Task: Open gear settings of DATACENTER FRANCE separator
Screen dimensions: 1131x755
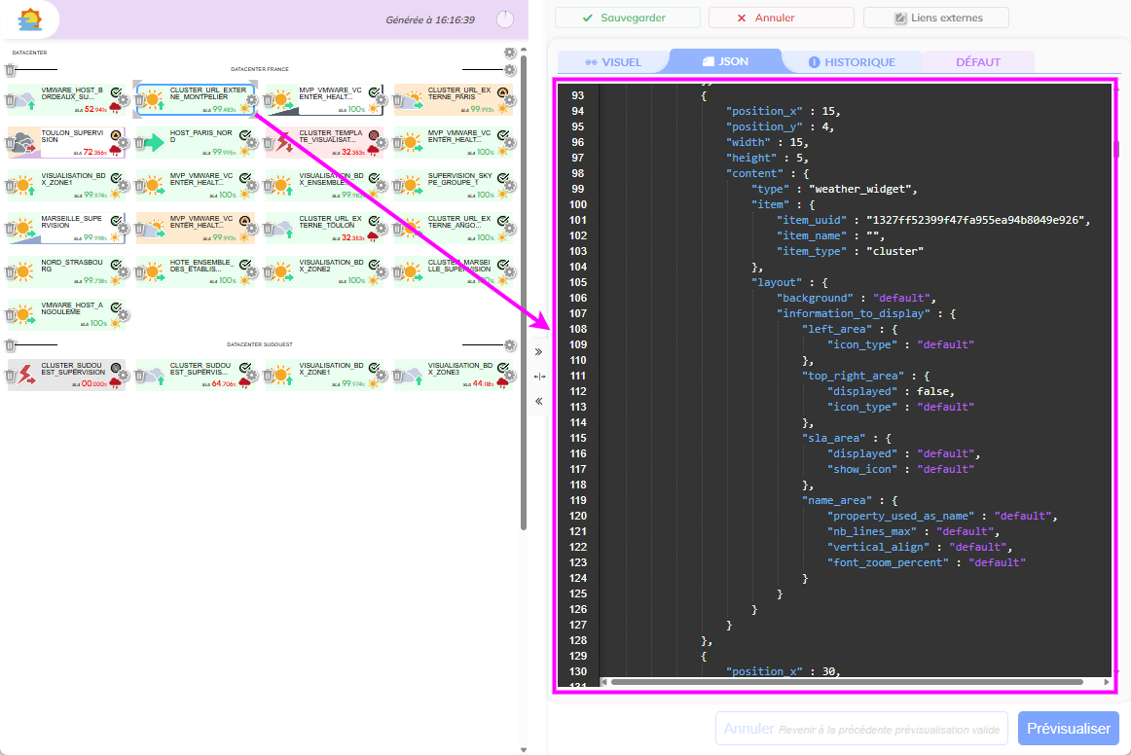Action: pos(509,70)
